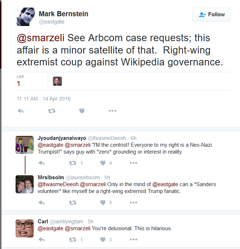This screenshot has width=240, height=249.
Task: View profile of user who liked tweet
Action: (57, 81)
